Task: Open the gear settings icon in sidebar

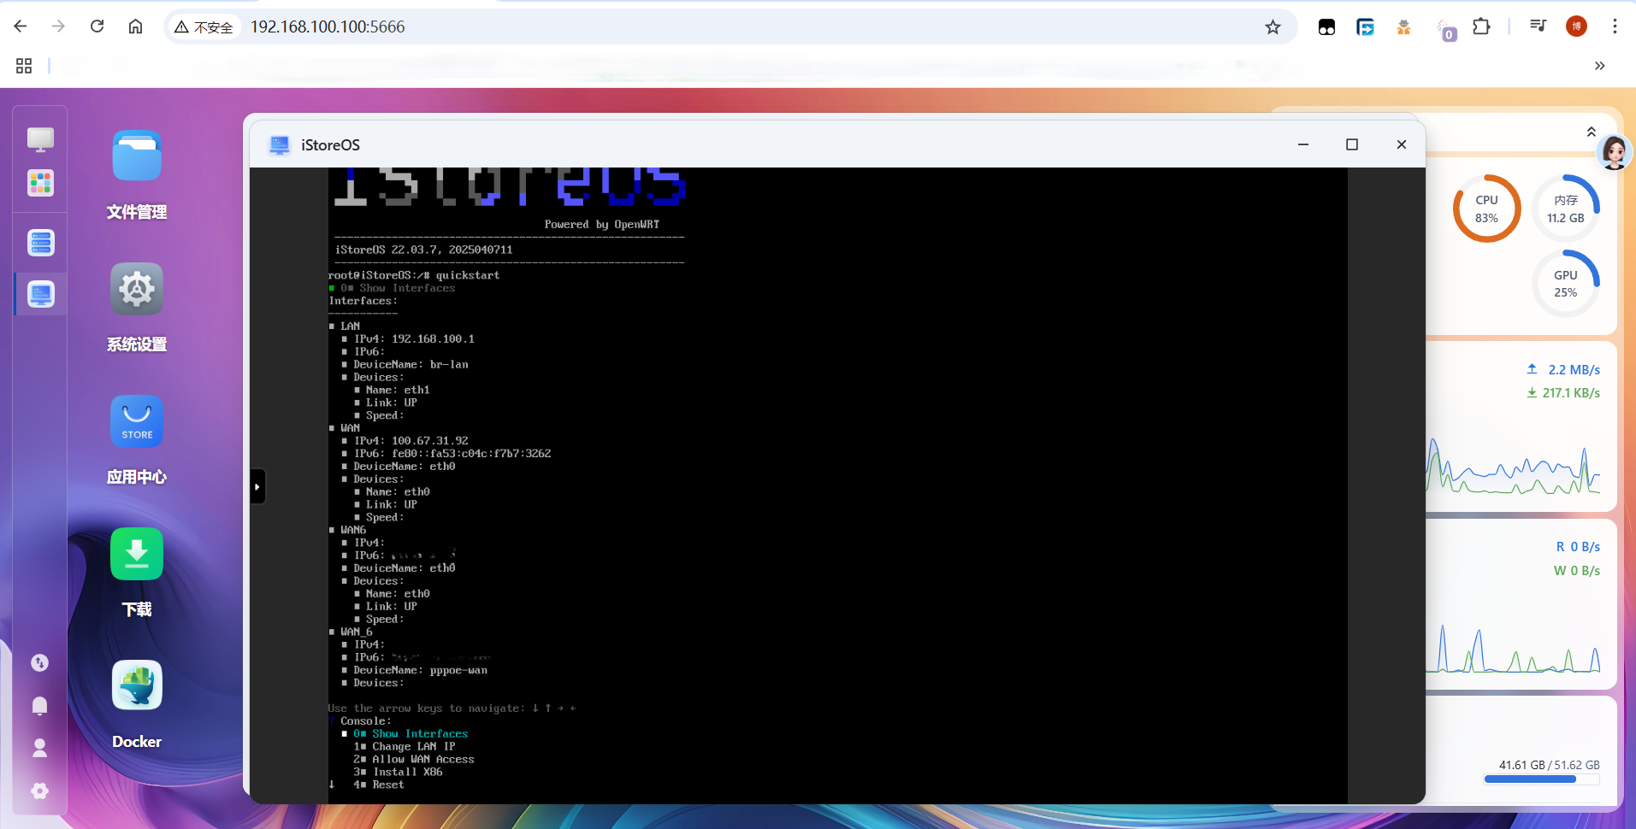Action: tap(40, 791)
